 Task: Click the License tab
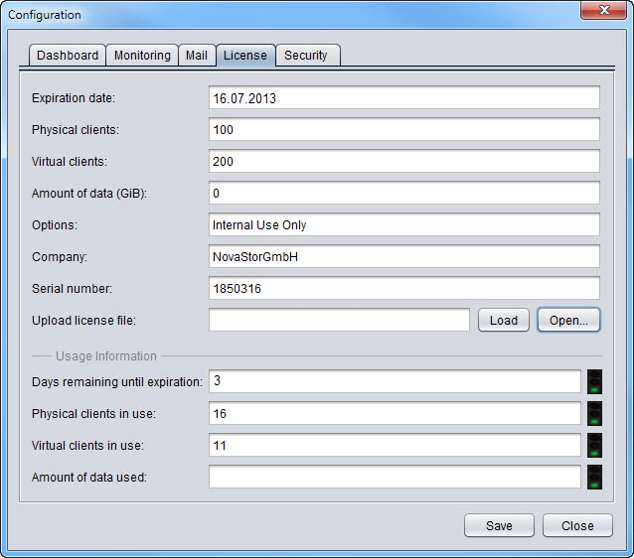(x=245, y=55)
